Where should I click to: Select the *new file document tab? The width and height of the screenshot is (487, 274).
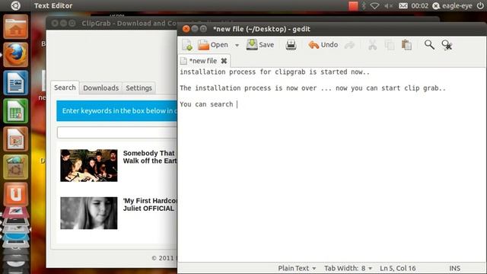click(x=203, y=61)
